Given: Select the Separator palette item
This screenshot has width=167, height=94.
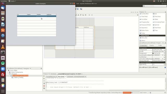Looking at the screenshot, I should [144, 28].
